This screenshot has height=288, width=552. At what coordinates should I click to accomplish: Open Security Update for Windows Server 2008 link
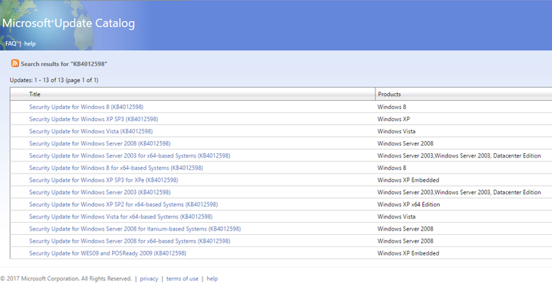(x=99, y=143)
